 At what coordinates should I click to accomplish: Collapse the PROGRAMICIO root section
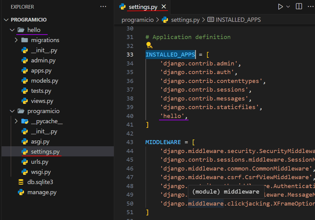click(x=6, y=20)
